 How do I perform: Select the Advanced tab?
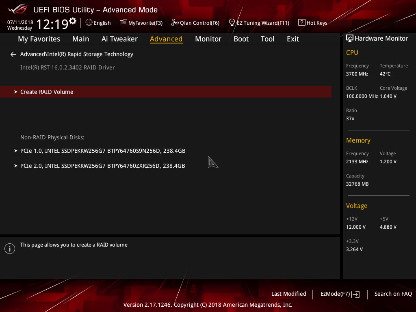point(166,39)
